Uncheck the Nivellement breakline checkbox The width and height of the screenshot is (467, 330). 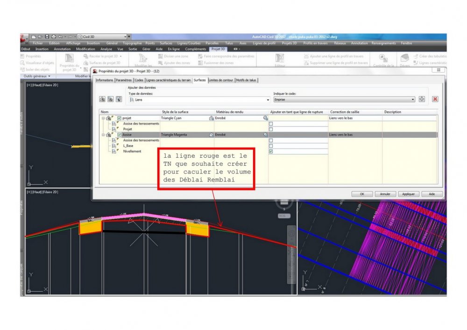(x=271, y=151)
